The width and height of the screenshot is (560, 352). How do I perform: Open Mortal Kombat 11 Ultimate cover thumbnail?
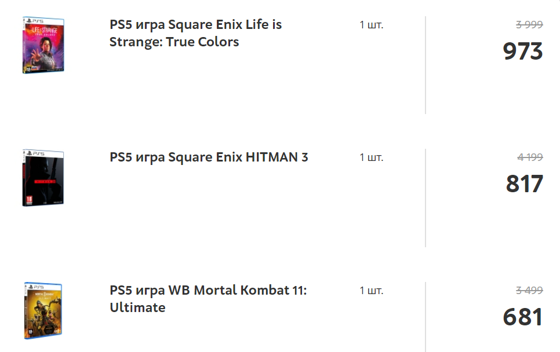coord(43,311)
